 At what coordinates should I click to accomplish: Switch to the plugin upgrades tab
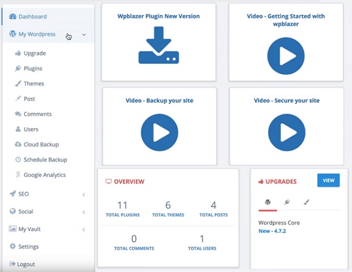click(x=287, y=202)
